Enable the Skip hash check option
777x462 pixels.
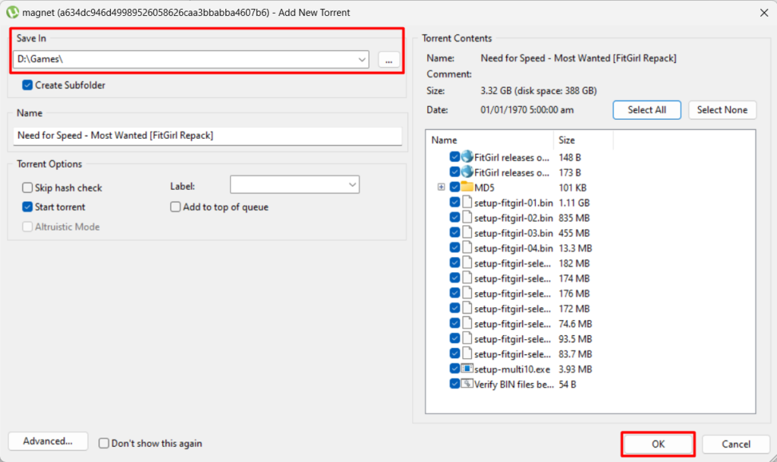pyautogui.click(x=28, y=188)
